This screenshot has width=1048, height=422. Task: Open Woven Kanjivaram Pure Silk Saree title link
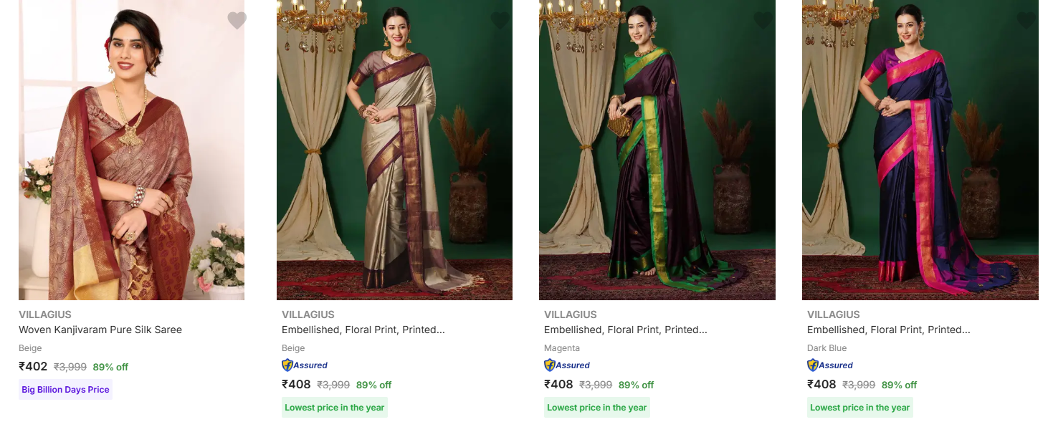click(x=100, y=330)
